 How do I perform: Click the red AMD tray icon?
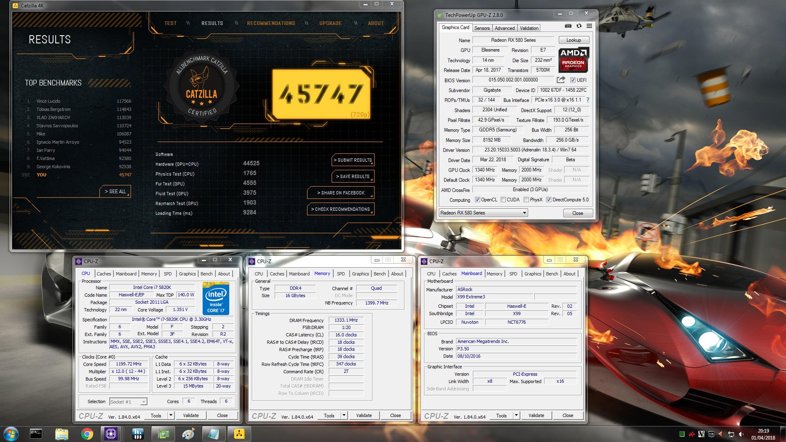point(691,434)
